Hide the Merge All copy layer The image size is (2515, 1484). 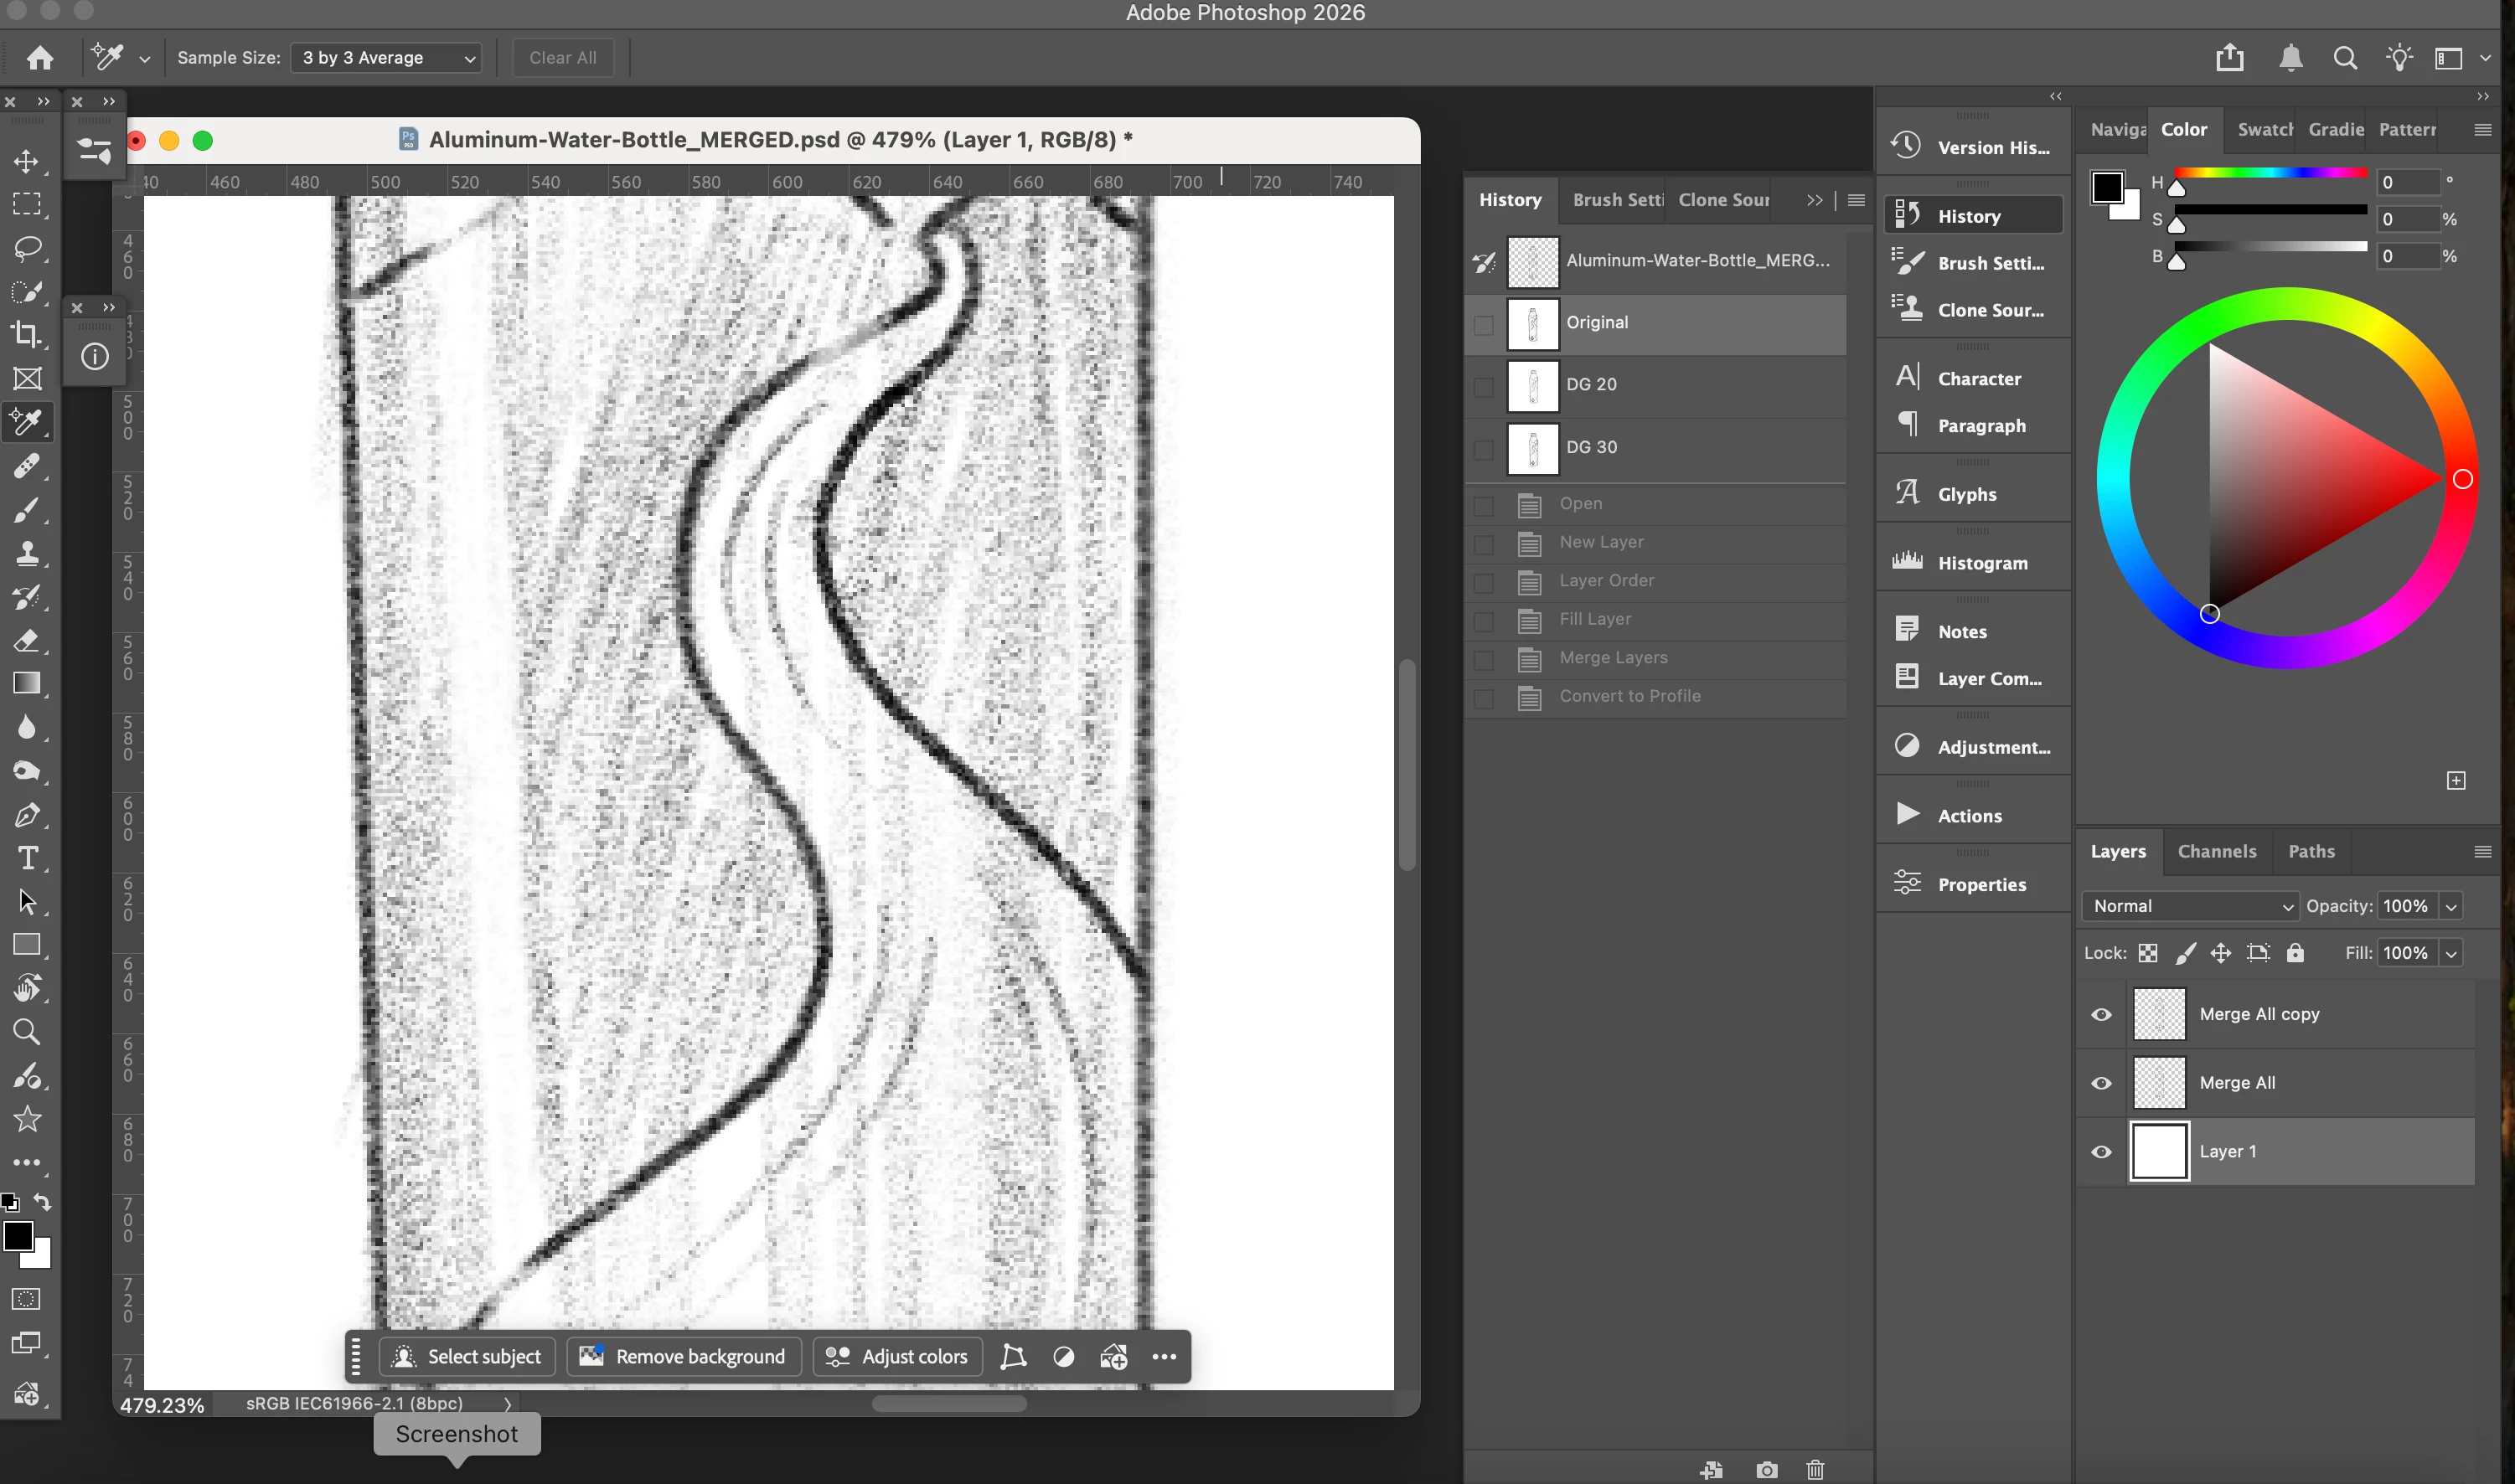[x=2101, y=1014]
